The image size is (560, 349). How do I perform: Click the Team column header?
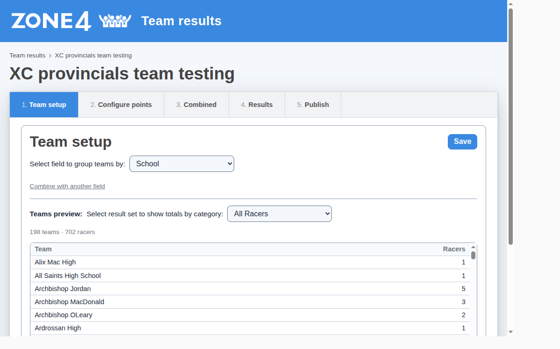click(43, 249)
